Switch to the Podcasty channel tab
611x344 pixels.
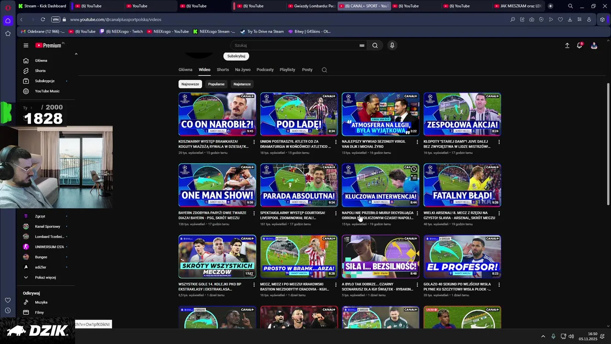265,70
